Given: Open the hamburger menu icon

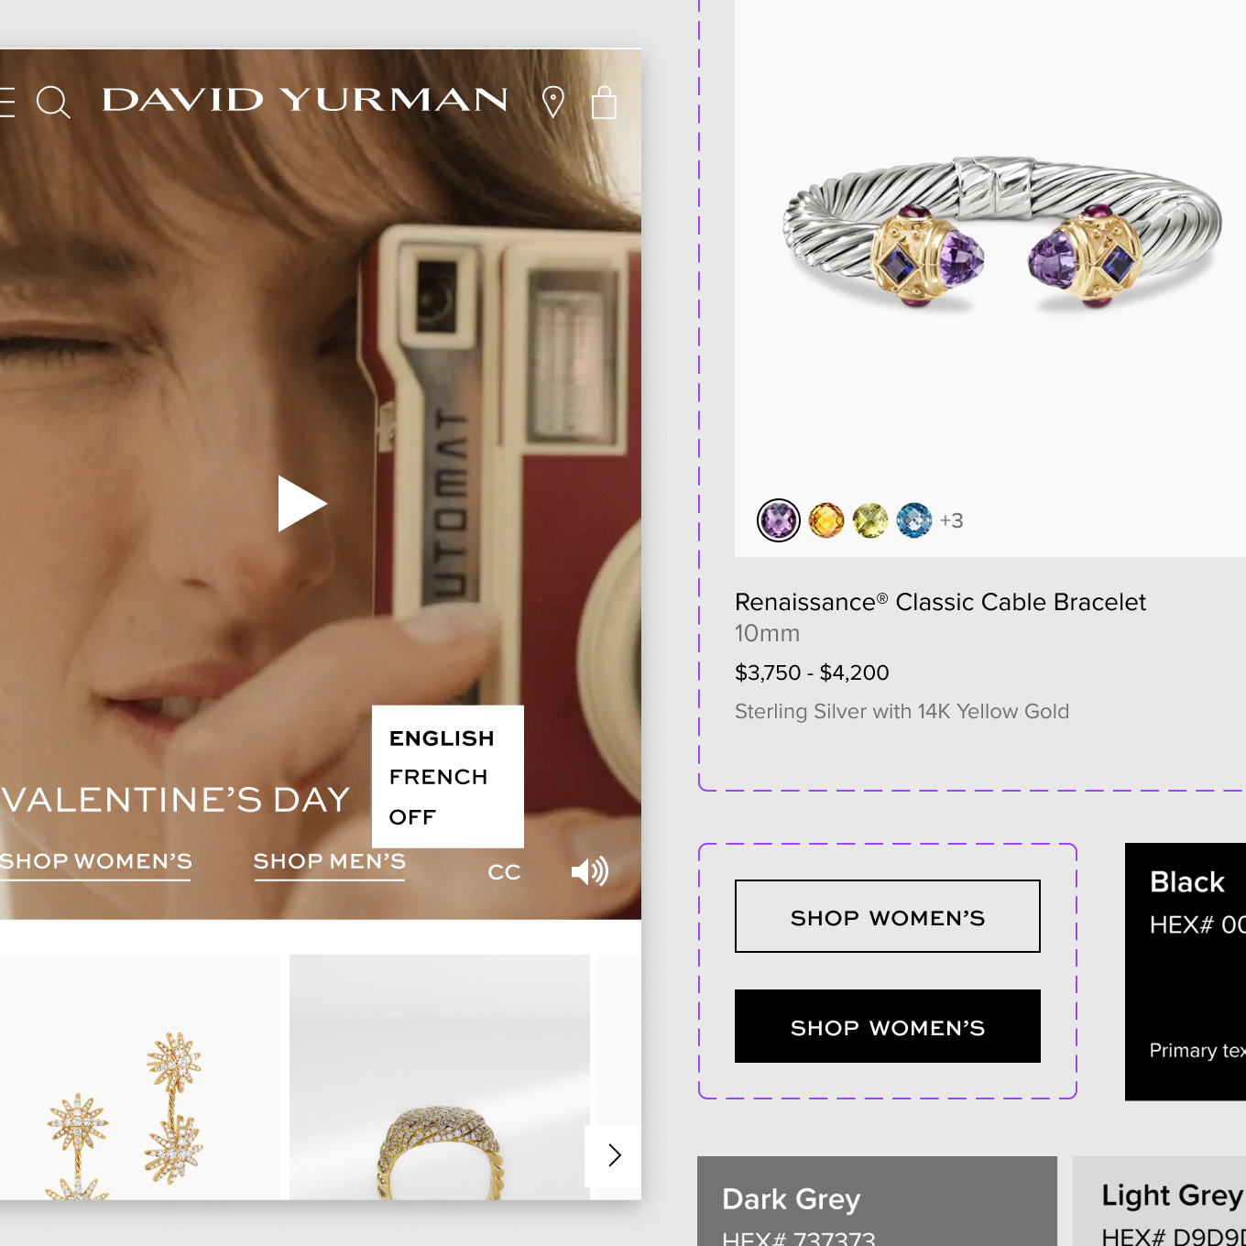Looking at the screenshot, I should click(6, 102).
